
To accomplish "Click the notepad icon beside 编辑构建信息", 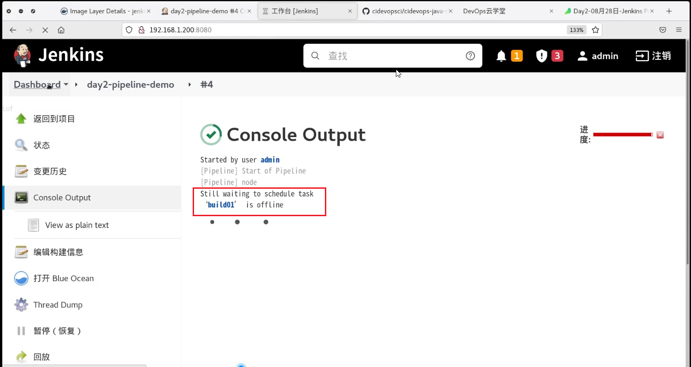I will pos(21,252).
